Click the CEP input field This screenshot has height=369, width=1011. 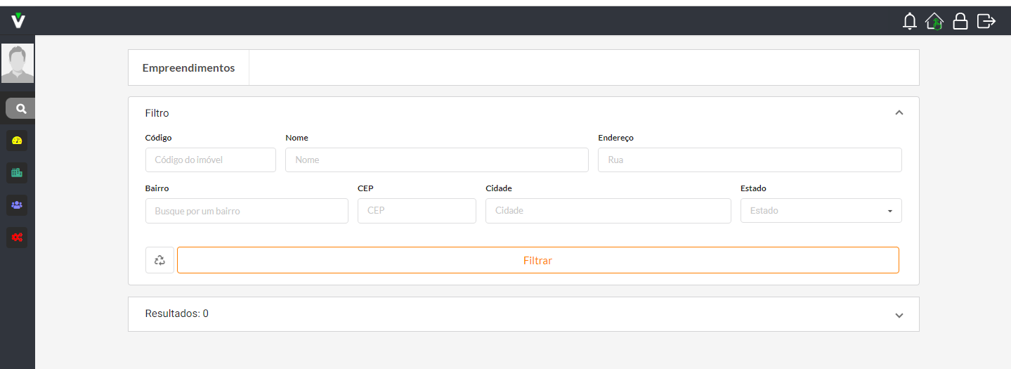tap(417, 211)
